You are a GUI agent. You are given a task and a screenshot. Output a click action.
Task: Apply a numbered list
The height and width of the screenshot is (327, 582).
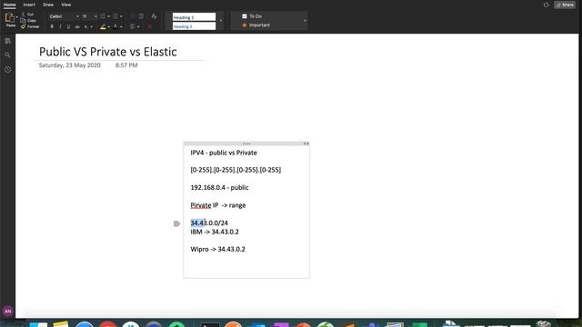115,16
